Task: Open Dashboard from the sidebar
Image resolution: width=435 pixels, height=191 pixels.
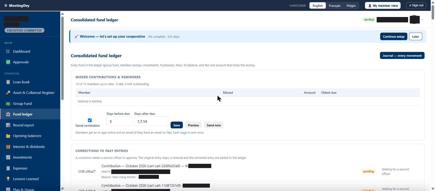Action: [x=30, y=51]
